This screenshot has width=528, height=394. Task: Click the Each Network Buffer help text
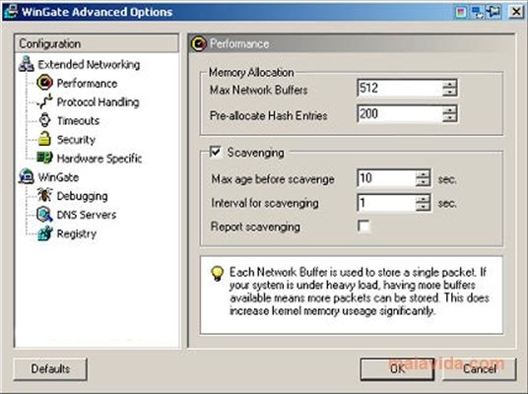pos(359,292)
